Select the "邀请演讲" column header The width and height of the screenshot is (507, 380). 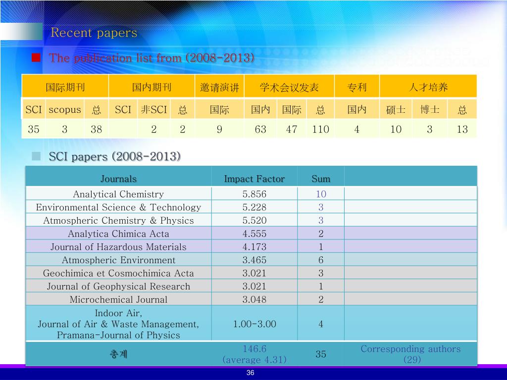(x=219, y=87)
